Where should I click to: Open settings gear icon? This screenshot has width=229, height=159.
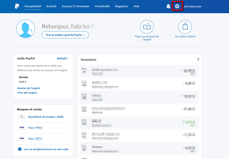(177, 6)
